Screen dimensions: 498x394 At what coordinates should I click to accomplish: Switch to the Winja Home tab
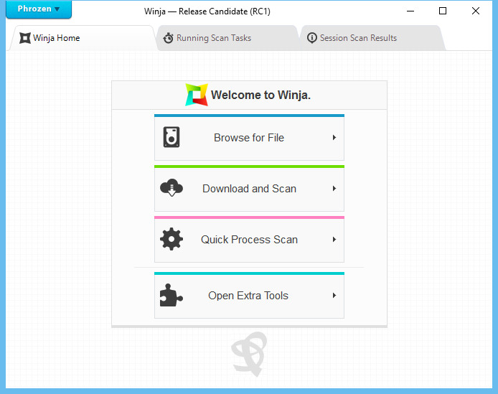[x=82, y=38]
